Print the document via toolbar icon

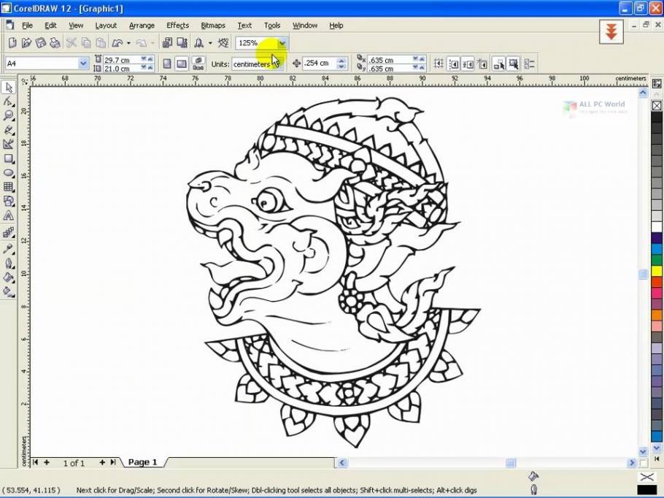(x=55, y=43)
